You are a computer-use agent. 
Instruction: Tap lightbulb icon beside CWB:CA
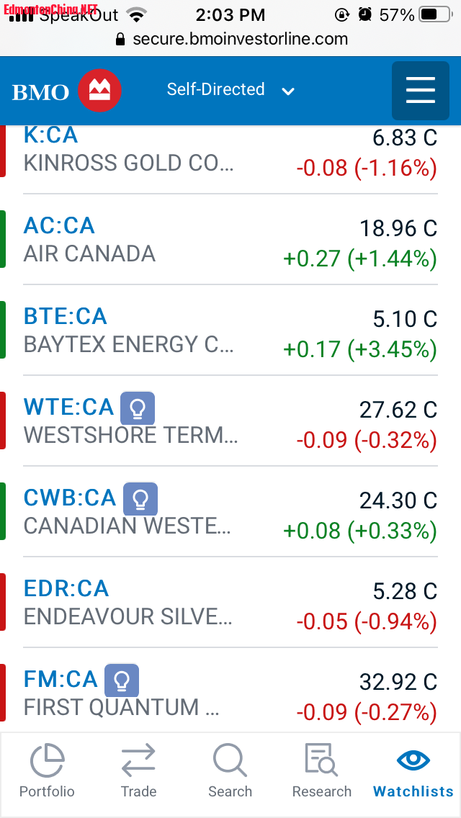click(140, 499)
